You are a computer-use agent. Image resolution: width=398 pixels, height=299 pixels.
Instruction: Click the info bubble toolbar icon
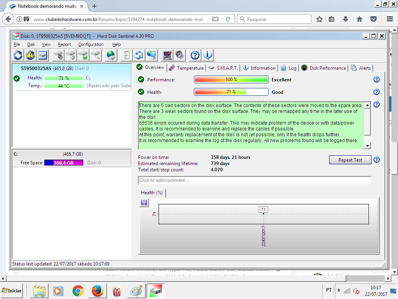click(x=208, y=55)
